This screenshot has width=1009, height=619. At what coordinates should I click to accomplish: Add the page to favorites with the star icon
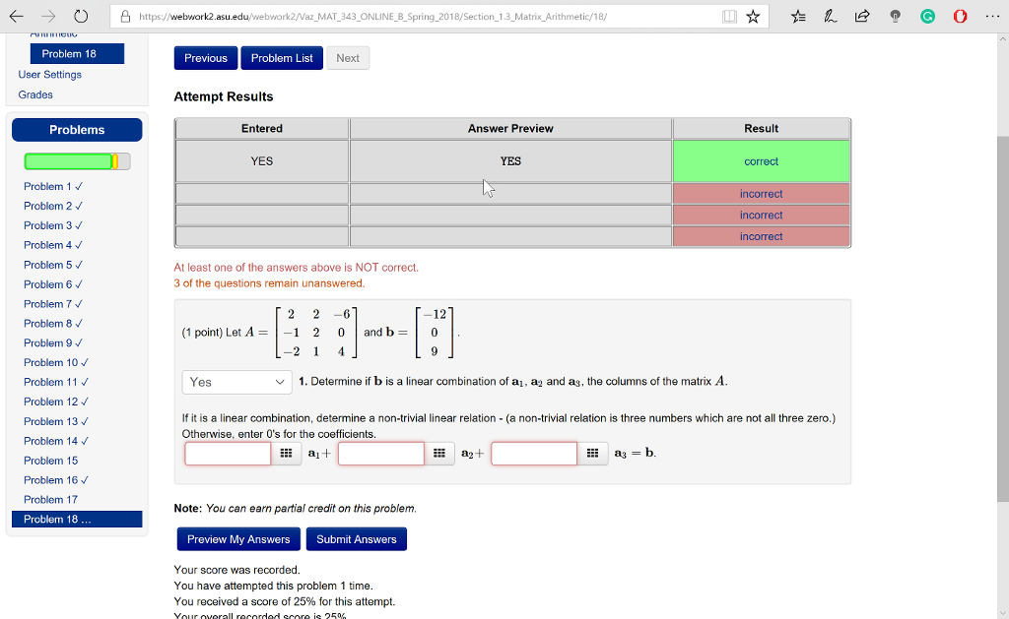pyautogui.click(x=753, y=16)
